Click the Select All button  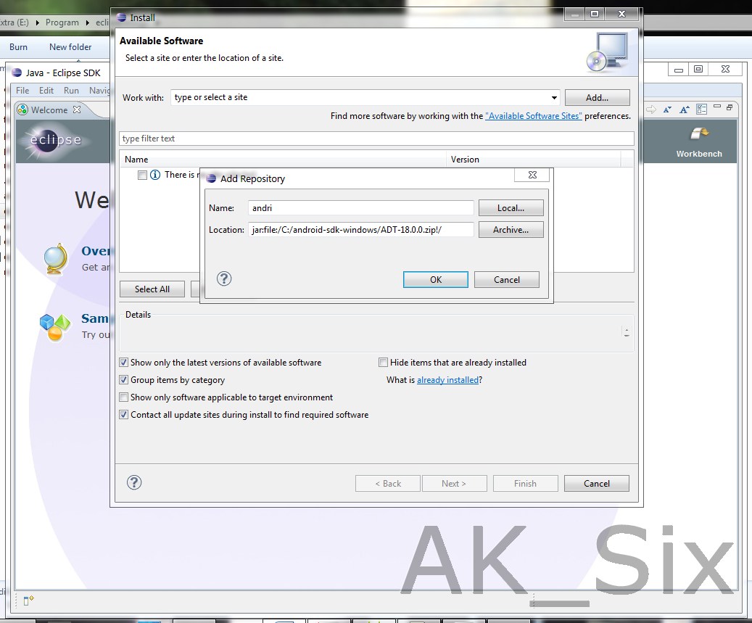click(152, 289)
